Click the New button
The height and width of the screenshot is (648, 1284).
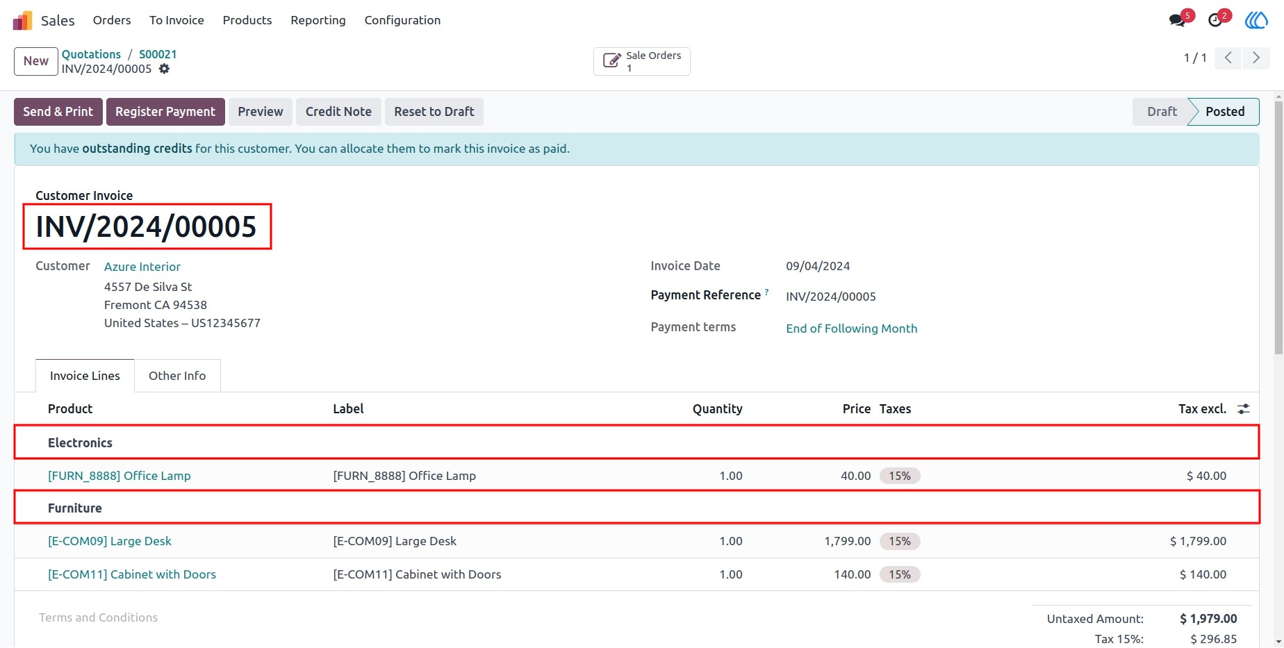pos(36,61)
